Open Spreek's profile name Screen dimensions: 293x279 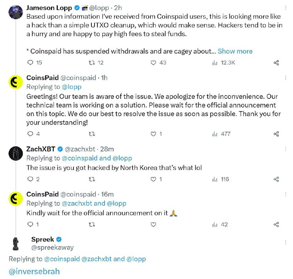[x=42, y=239]
